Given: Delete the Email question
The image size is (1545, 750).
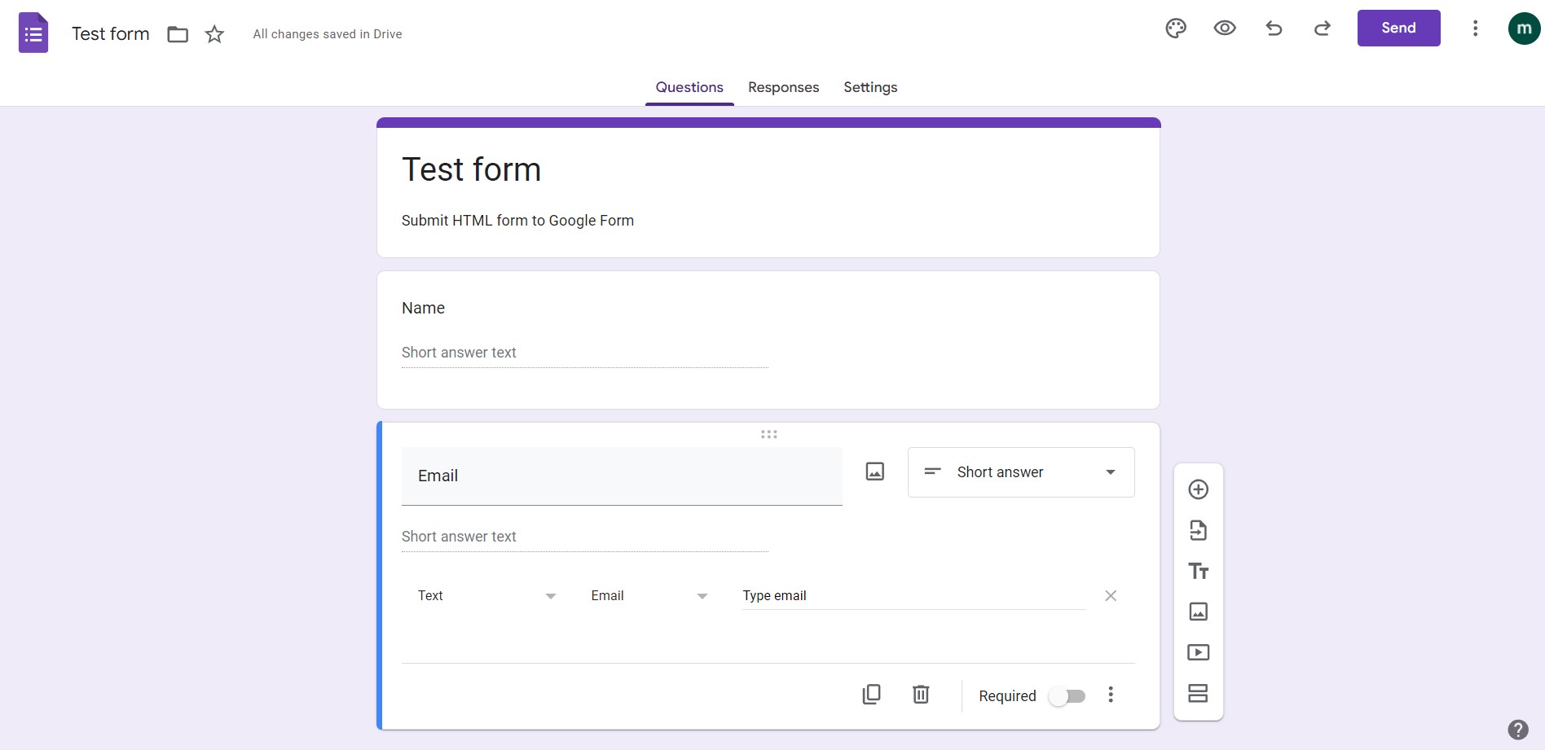Looking at the screenshot, I should [920, 695].
